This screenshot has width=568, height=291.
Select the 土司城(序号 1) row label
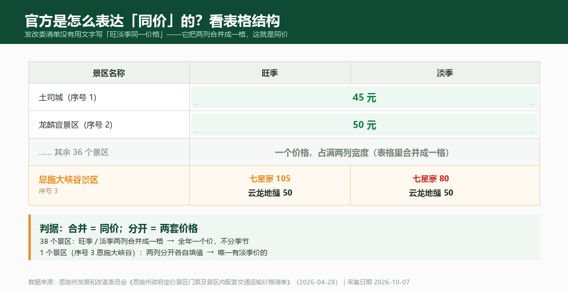(x=68, y=97)
